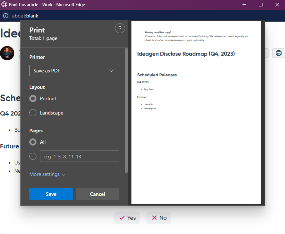Image resolution: width=285 pixels, height=234 pixels.
Task: Click the site information icon in address bar
Action: (6, 16)
